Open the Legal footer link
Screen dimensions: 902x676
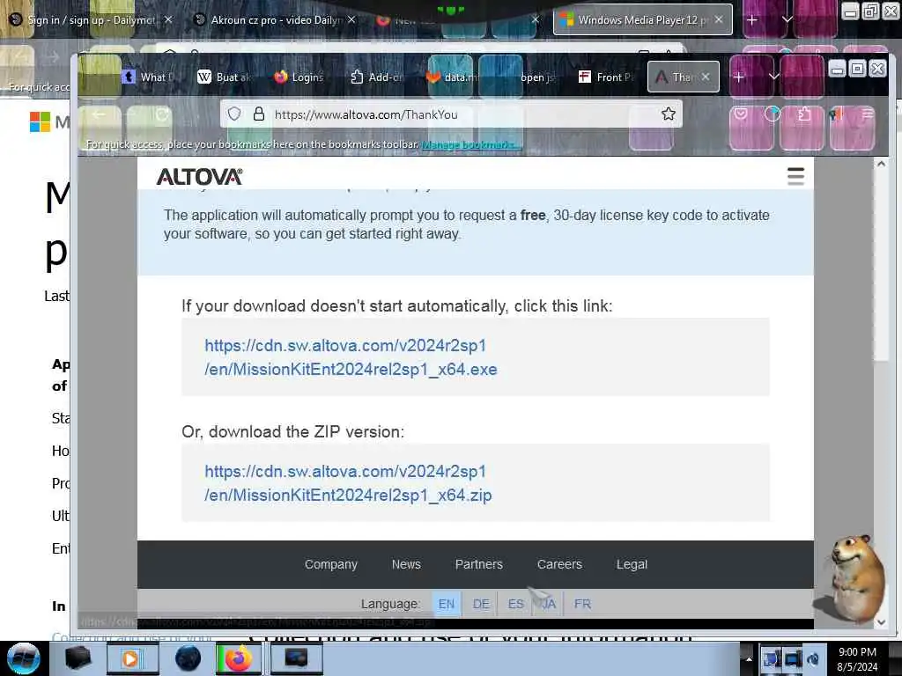tap(632, 564)
